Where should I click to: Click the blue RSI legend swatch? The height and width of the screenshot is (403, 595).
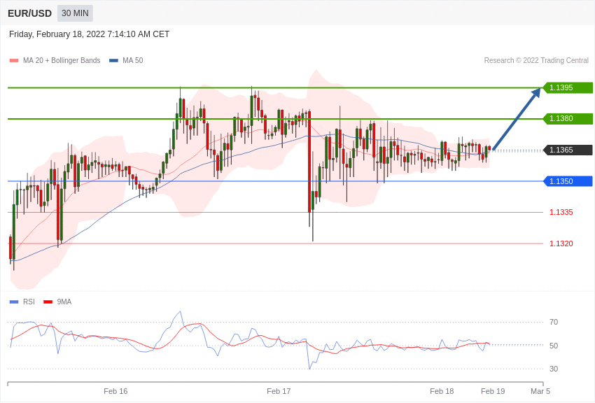[14, 302]
